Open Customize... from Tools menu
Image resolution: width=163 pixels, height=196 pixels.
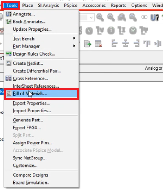pos(41,166)
